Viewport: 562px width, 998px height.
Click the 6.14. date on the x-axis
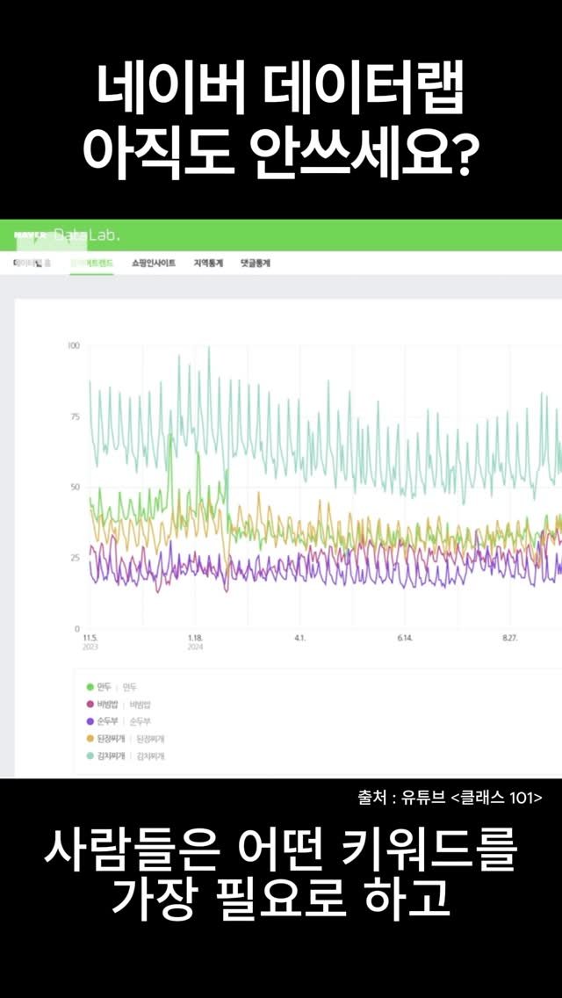[x=405, y=638]
